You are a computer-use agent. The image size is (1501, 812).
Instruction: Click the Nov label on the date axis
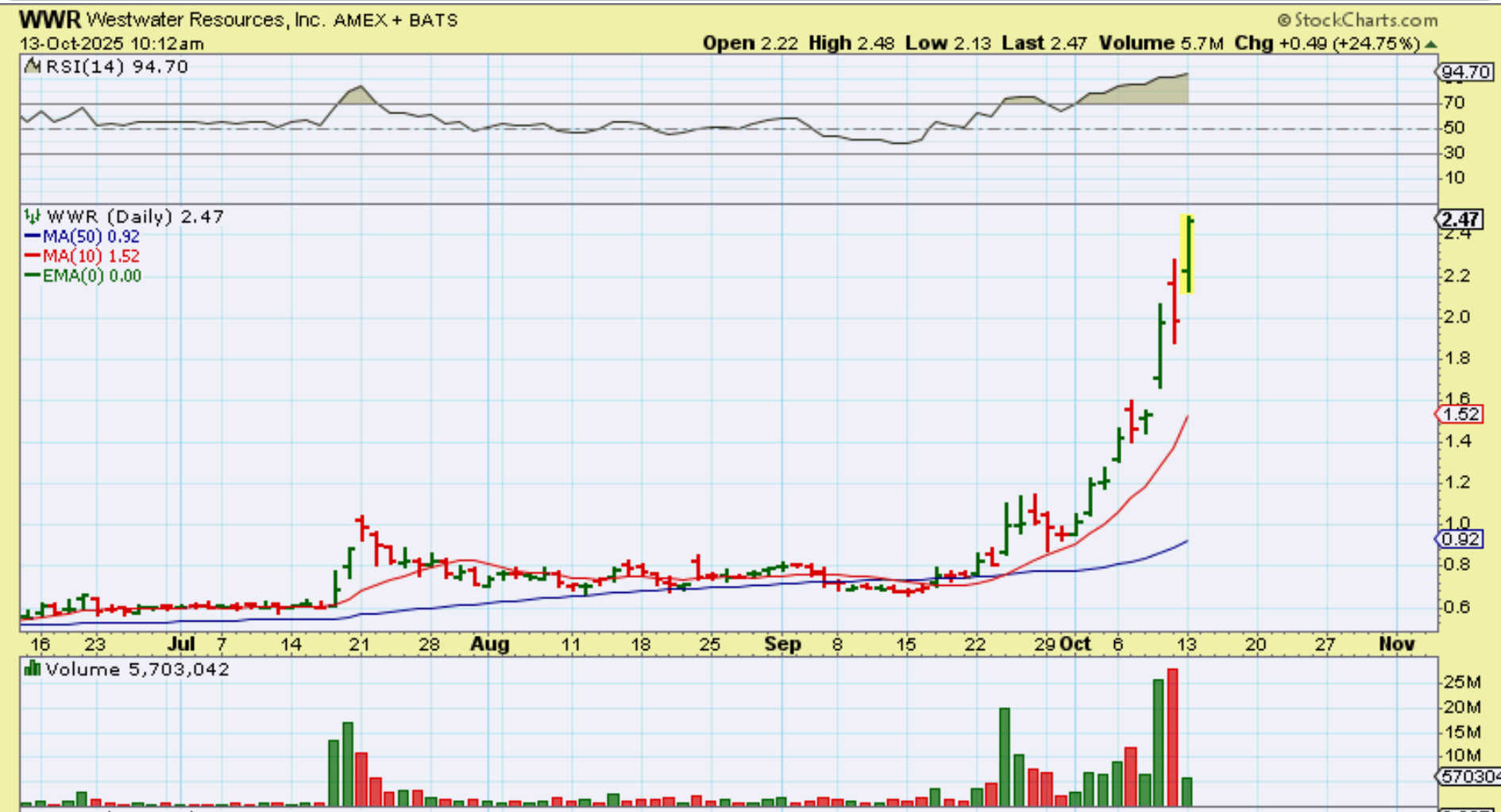pyautogui.click(x=1397, y=644)
